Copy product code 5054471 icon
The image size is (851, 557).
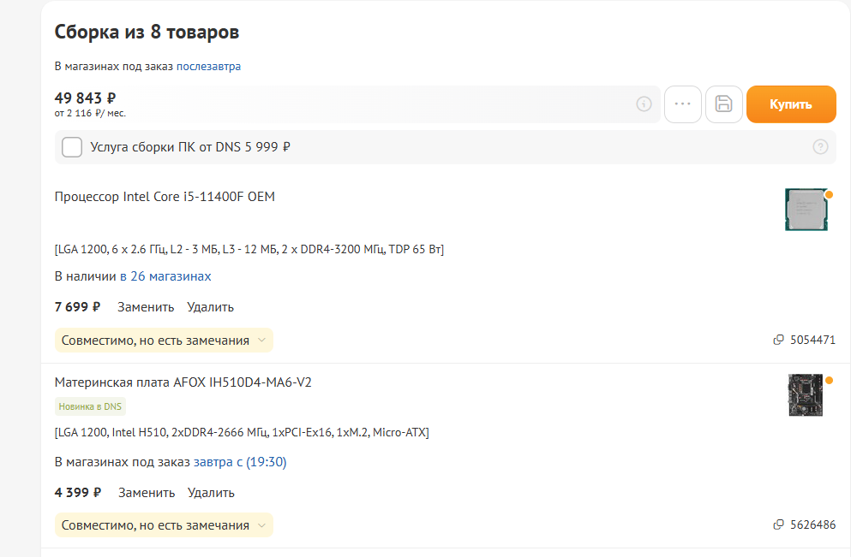(778, 341)
